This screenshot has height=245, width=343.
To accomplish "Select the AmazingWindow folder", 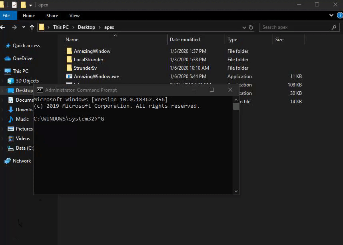I will [x=92, y=51].
